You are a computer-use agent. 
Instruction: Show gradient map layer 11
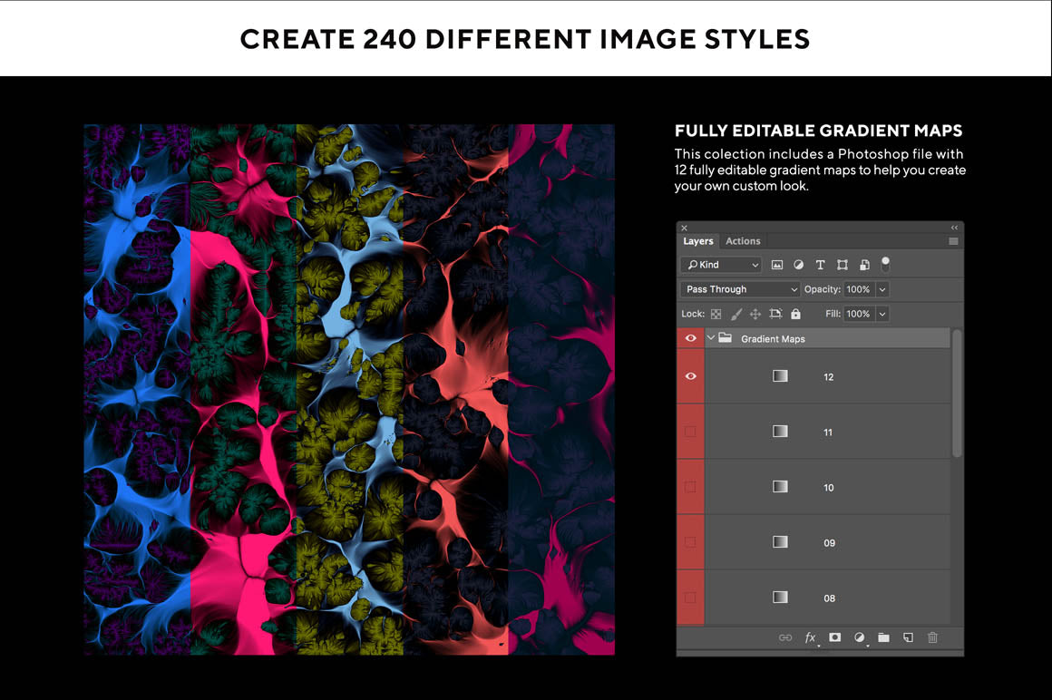(x=690, y=432)
